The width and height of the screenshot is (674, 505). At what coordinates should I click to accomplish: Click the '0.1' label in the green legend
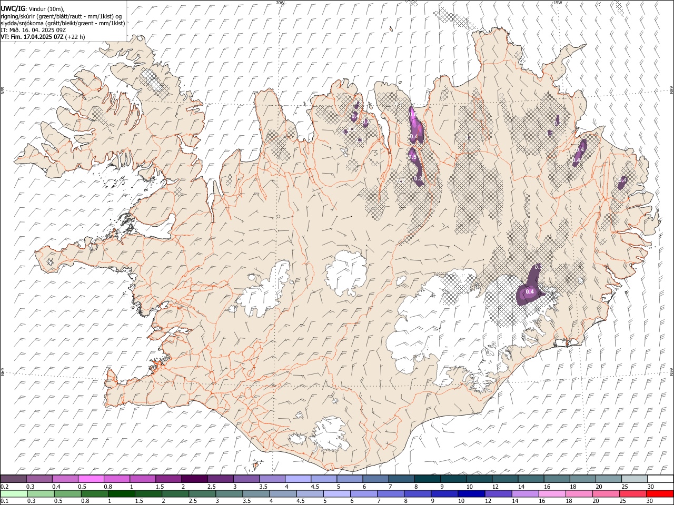coord(4,501)
